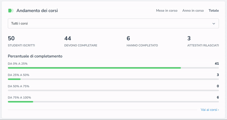Click the 3 'Attestati rilasciati' statistic
Image resolution: width=227 pixels, height=120 pixels.
point(189,39)
